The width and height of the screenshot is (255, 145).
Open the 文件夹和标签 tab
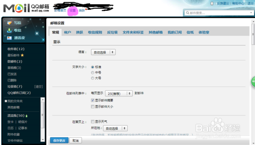tap(133, 32)
